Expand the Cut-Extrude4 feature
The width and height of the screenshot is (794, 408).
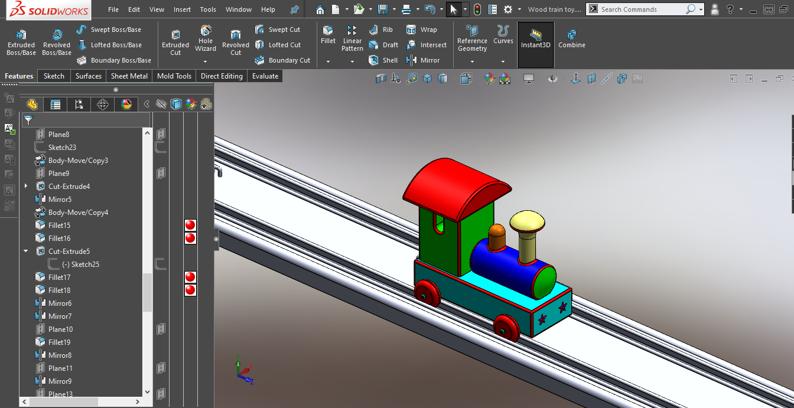(25, 187)
